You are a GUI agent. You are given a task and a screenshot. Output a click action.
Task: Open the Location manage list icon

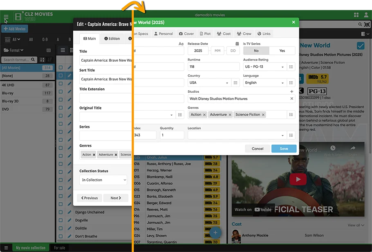click(x=291, y=135)
